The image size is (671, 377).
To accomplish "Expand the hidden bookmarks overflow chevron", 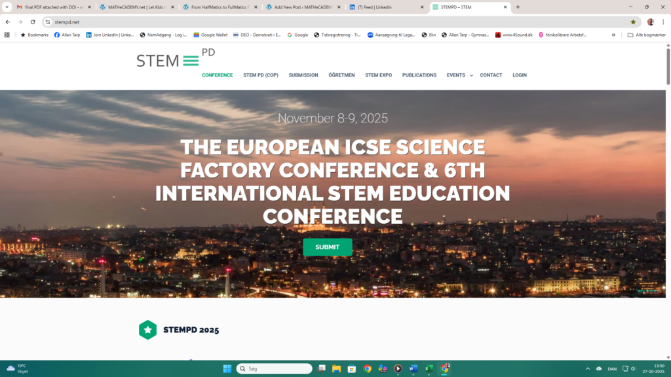I will (x=613, y=35).
